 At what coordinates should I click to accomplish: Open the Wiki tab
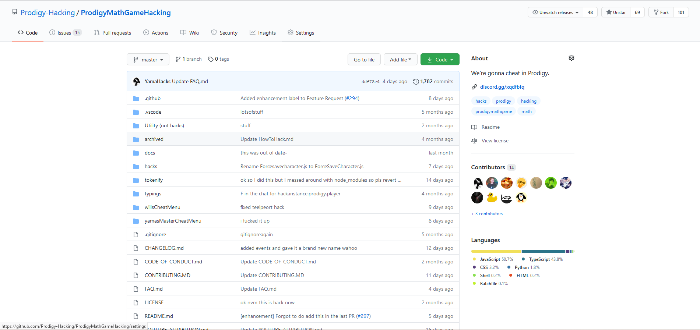(x=190, y=33)
